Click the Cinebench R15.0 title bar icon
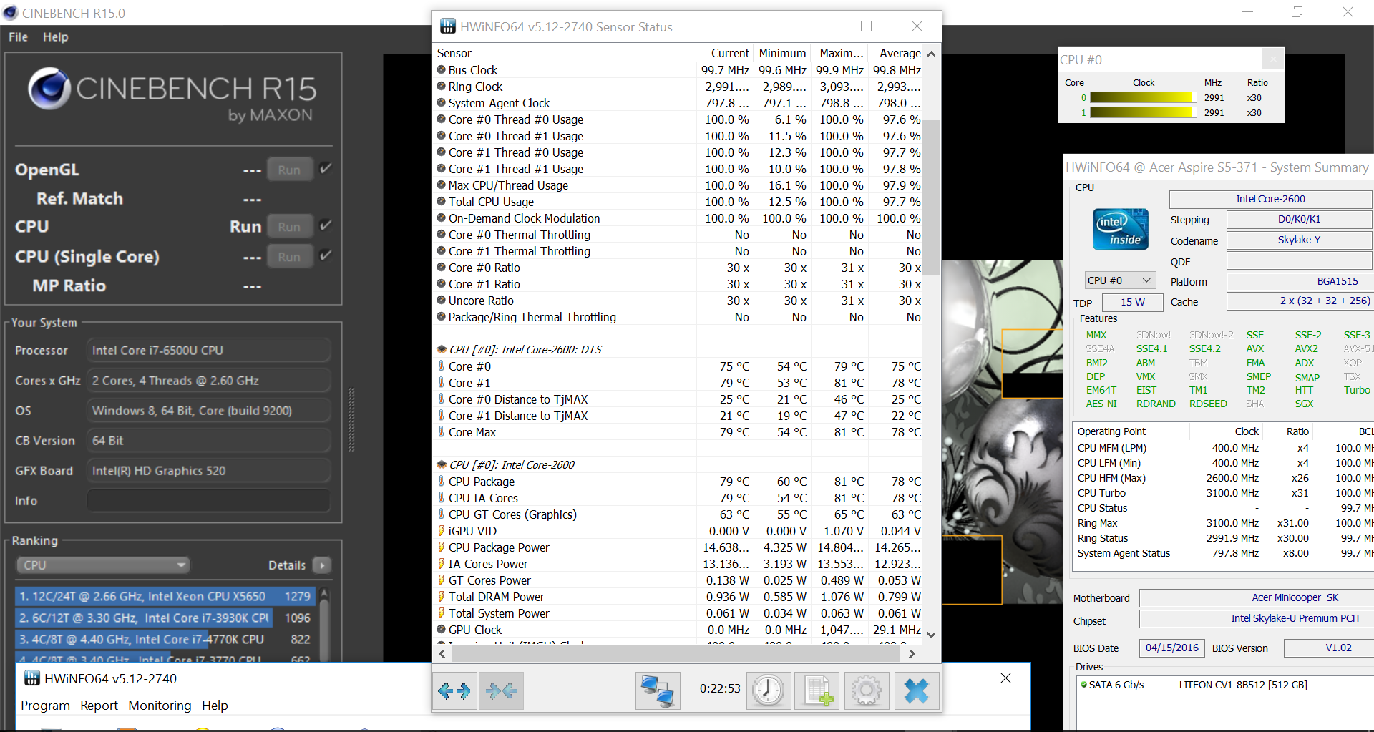The height and width of the screenshot is (732, 1374). tap(10, 12)
